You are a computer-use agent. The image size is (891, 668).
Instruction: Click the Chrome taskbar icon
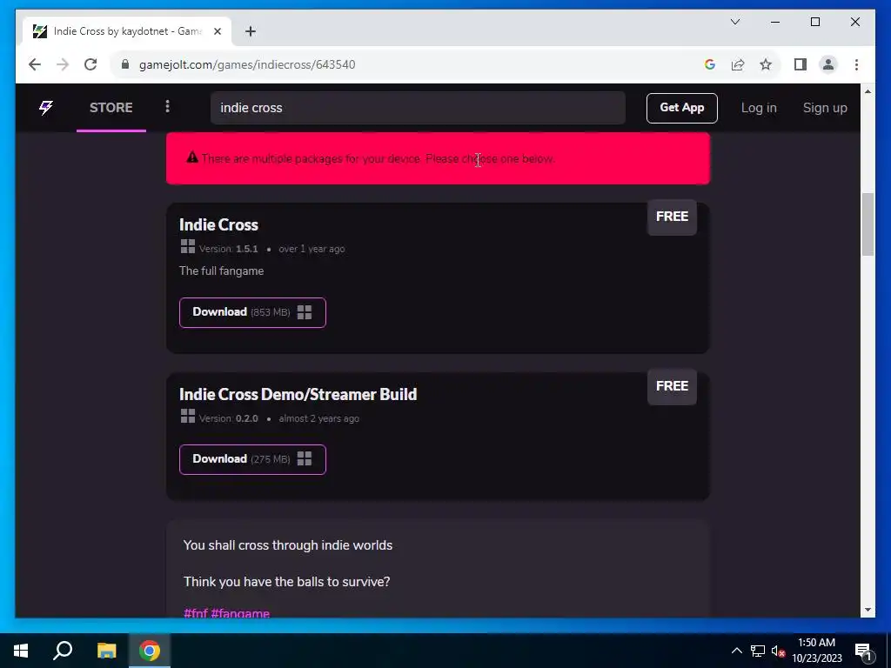(x=150, y=651)
